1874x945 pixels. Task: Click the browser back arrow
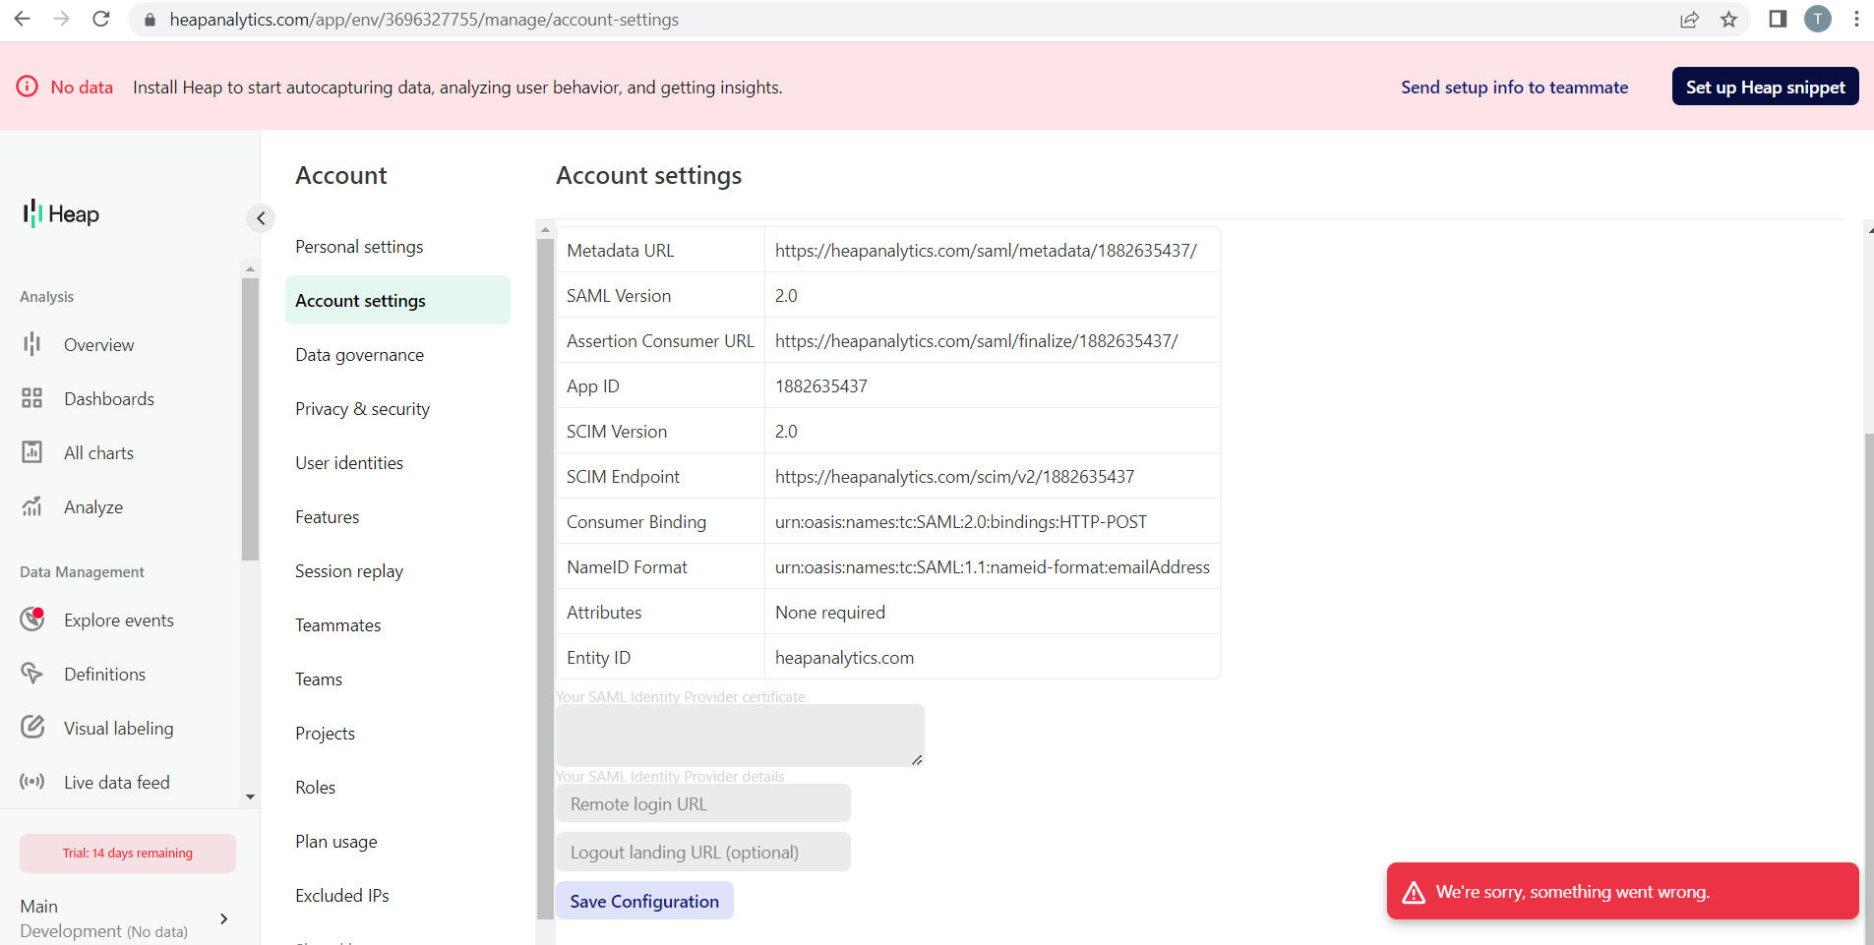click(22, 19)
